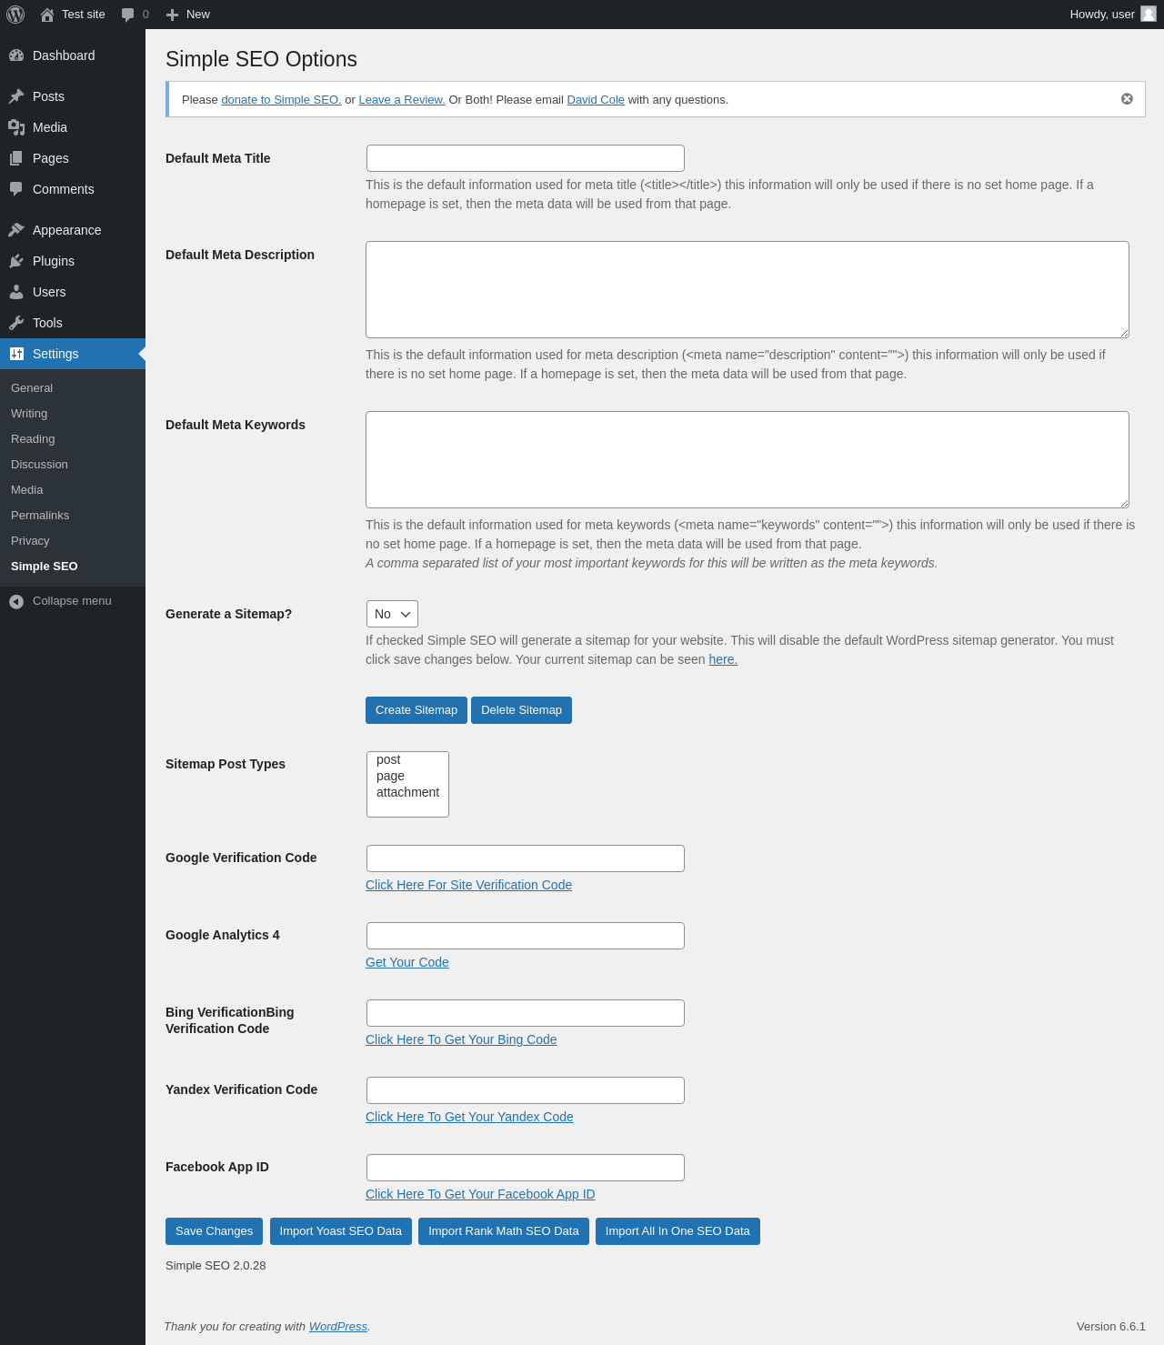This screenshot has height=1345, width=1164.
Task: Open the comments bubble icon in admin bar
Action: 127,15
